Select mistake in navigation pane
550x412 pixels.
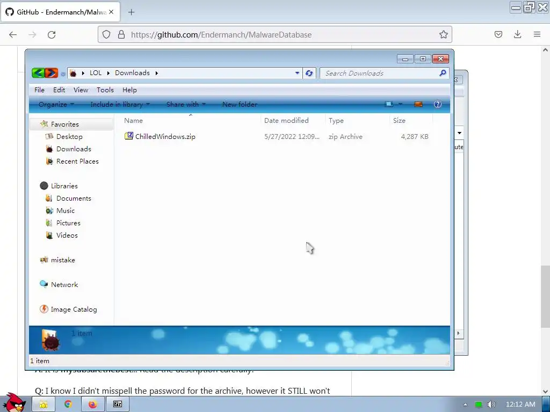(x=63, y=260)
